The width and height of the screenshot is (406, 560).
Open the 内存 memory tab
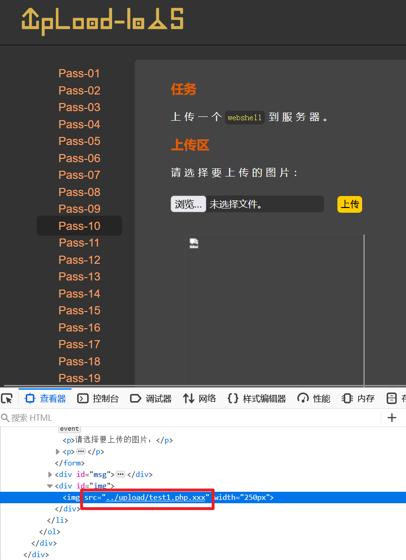358,398
